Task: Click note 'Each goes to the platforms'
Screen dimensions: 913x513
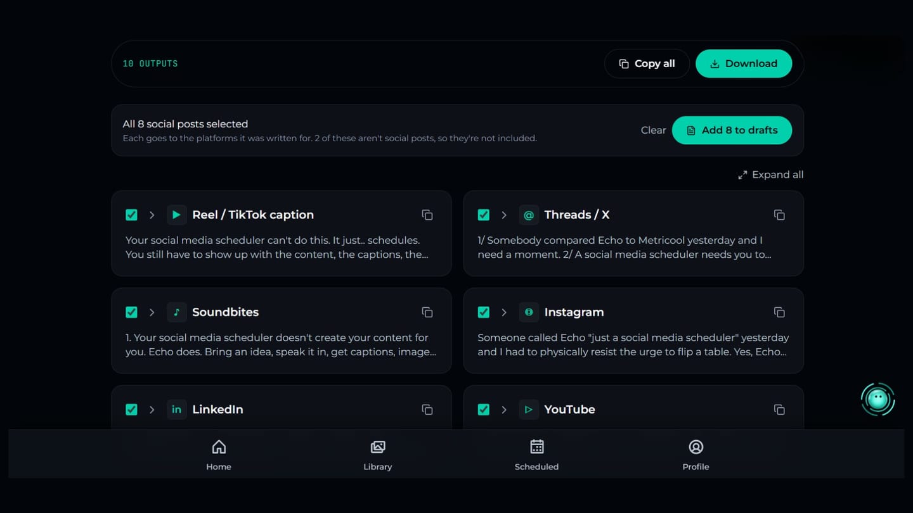Action: tap(330, 138)
